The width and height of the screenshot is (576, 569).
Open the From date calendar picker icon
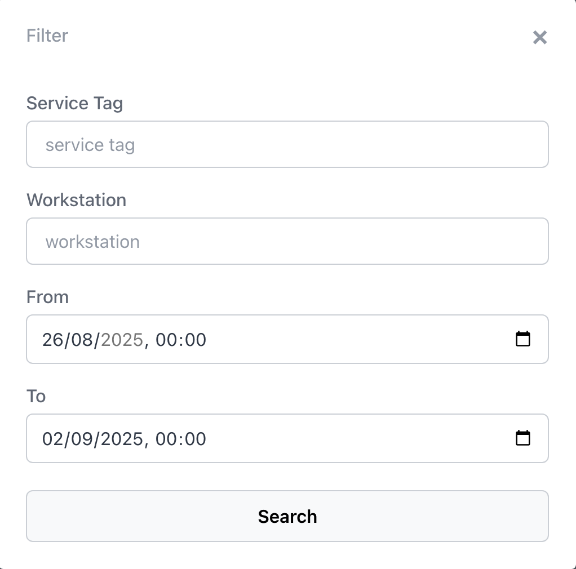(523, 339)
